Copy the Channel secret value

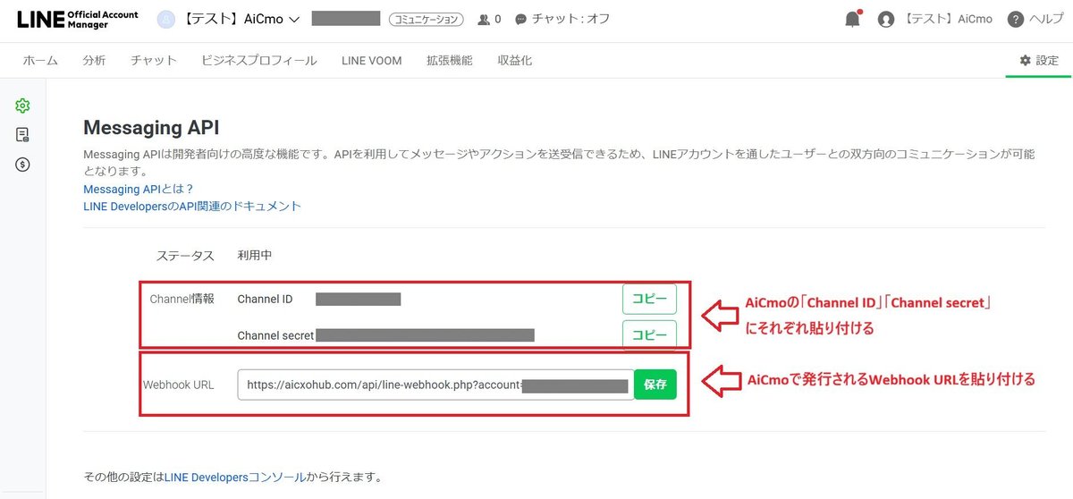pyautogui.click(x=649, y=334)
